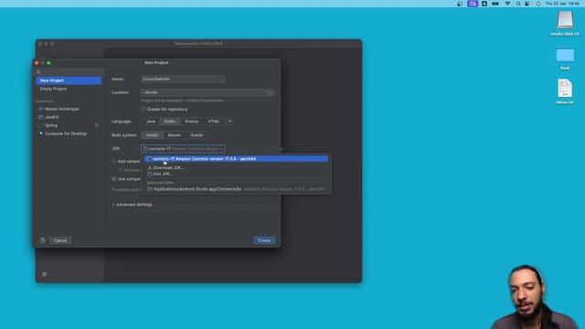Image resolution: width=585 pixels, height=329 pixels.
Task: Open Control Center in the menu bar
Action: pyautogui.click(x=526, y=4)
